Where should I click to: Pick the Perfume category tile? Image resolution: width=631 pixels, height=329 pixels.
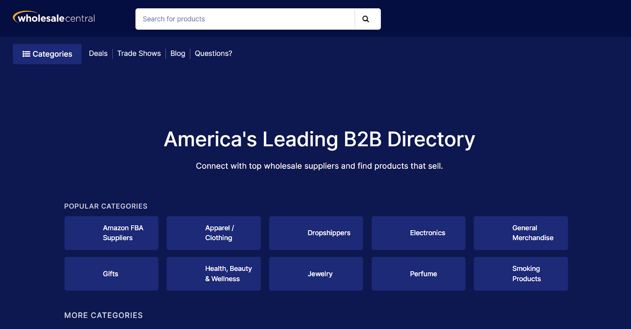click(x=418, y=274)
